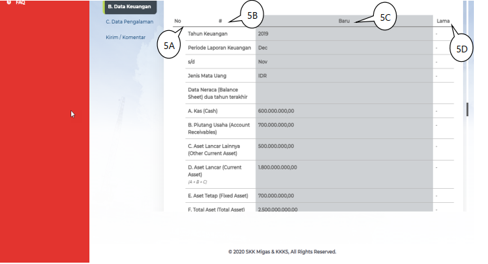The image size is (488, 264).
Task: Click the Baru column header
Action: pos(344,21)
